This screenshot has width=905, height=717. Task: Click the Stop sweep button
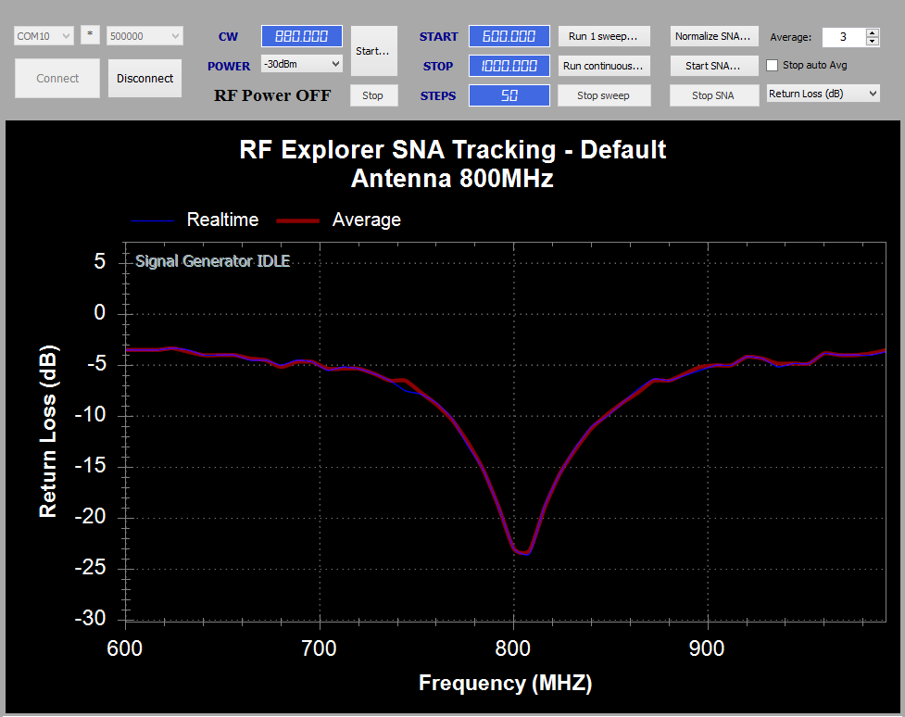(x=604, y=95)
